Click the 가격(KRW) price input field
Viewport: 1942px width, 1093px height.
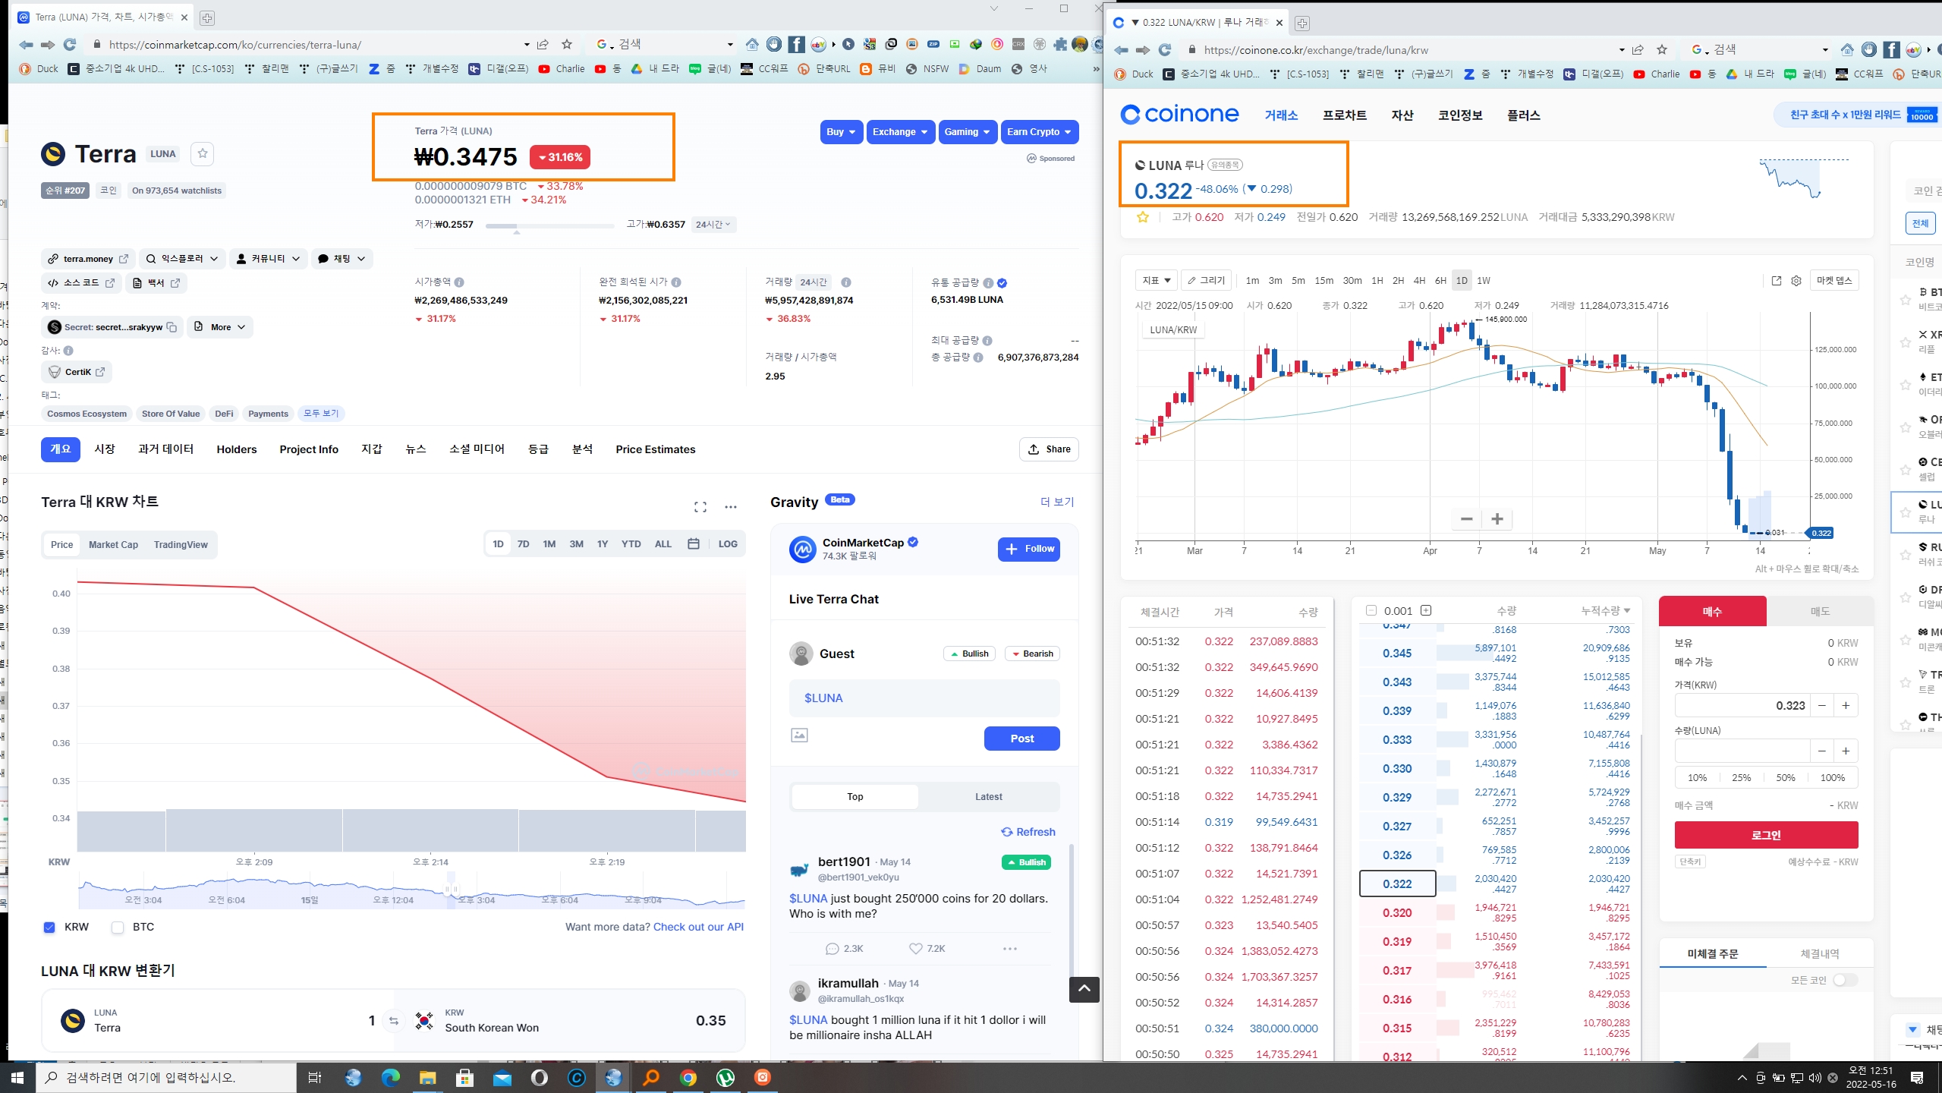(x=1742, y=706)
